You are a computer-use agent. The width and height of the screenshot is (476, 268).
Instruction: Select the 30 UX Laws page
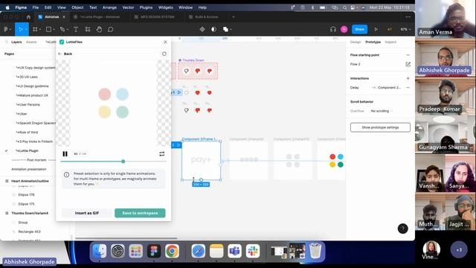28,77
